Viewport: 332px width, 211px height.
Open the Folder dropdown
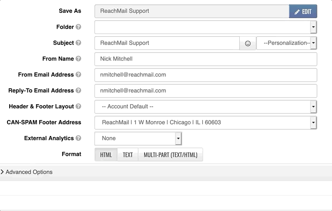[x=206, y=27]
